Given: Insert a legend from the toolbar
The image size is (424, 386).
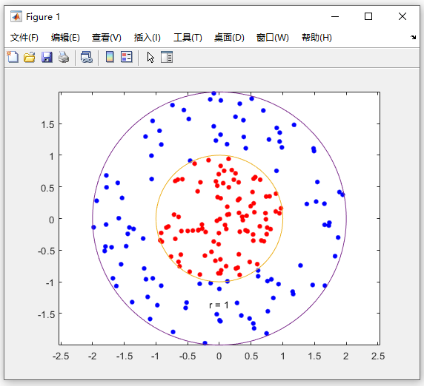Looking at the screenshot, I should click(127, 57).
